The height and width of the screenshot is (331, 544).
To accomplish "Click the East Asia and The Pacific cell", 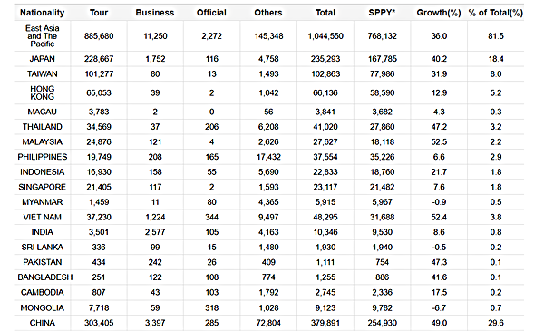I will pyautogui.click(x=43, y=36).
